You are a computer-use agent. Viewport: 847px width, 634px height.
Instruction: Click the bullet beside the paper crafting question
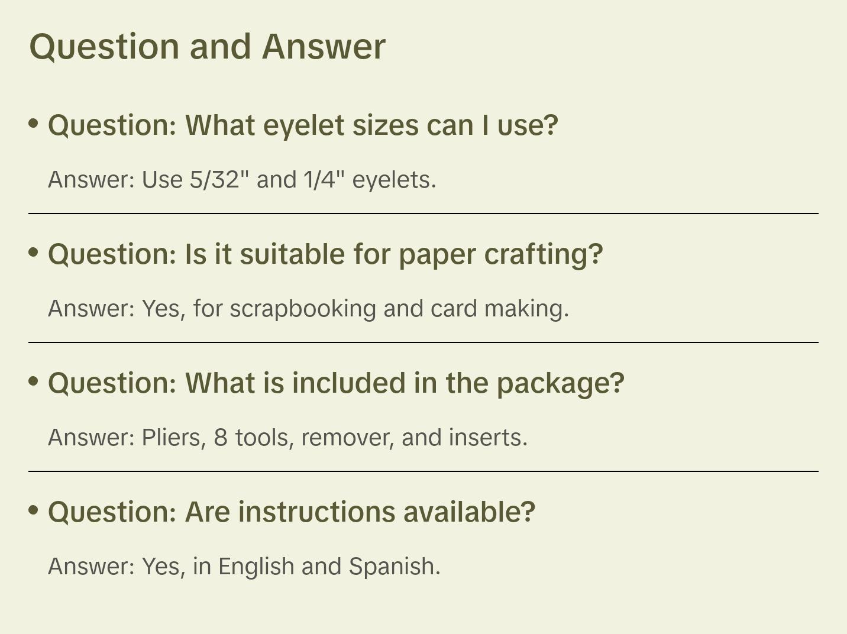(x=34, y=253)
